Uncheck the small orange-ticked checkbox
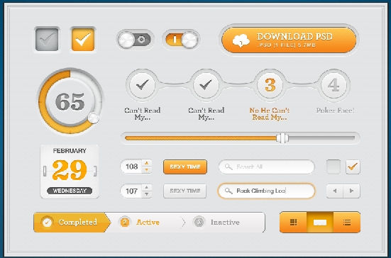The image size is (391, 258). 353,167
